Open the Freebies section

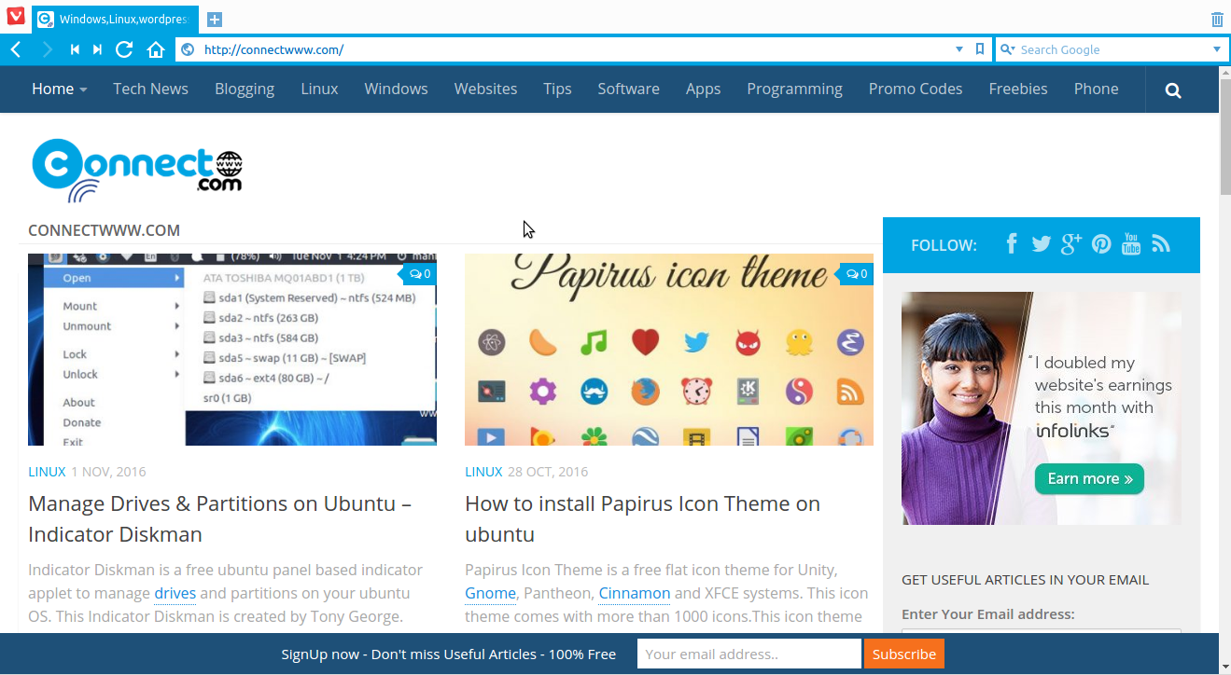(x=1018, y=90)
